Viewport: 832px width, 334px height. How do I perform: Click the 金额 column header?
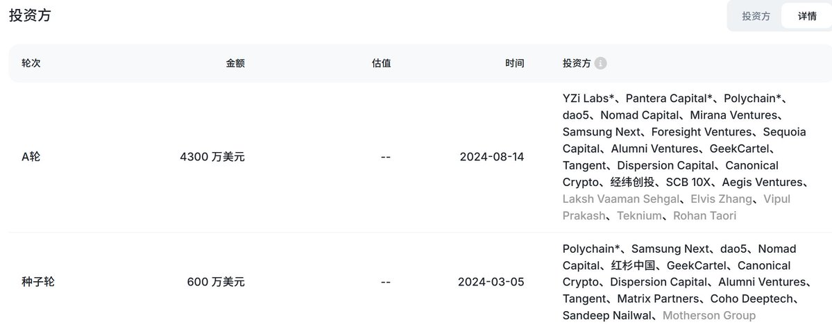click(x=235, y=63)
